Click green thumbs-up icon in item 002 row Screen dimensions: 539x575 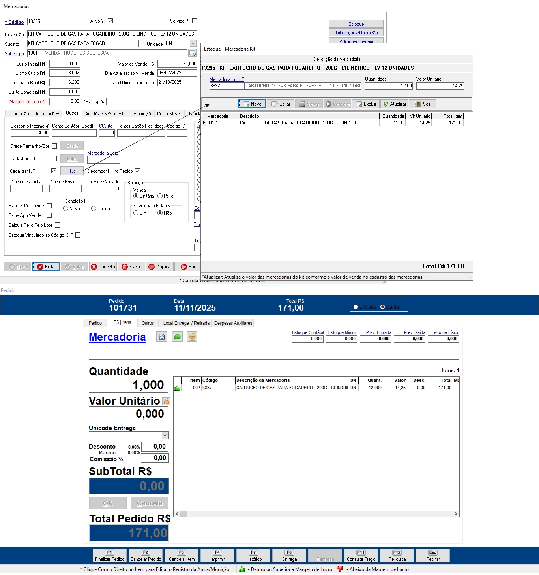177,388
